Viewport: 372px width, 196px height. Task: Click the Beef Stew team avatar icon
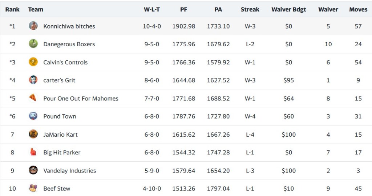(x=33, y=188)
